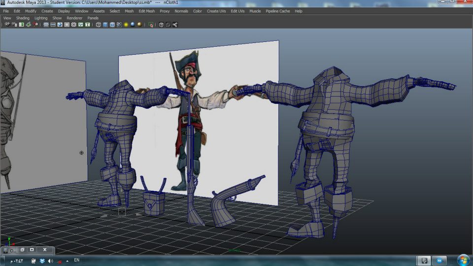Screen dimensions: 473x266
Task: Open the viewport Show menu
Action: click(x=57, y=18)
